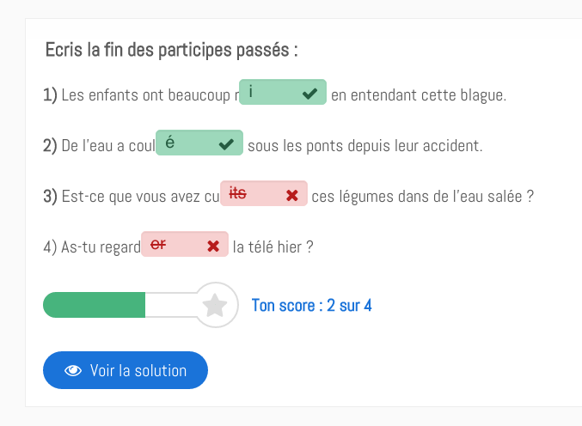Click the text "sous les ponts depuis leur accident."
This screenshot has height=426, width=582.
click(365, 146)
